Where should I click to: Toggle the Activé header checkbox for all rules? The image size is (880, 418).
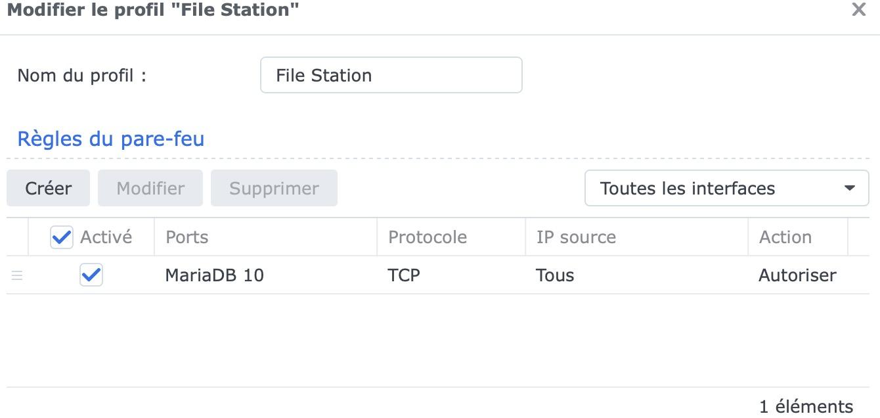(x=62, y=237)
